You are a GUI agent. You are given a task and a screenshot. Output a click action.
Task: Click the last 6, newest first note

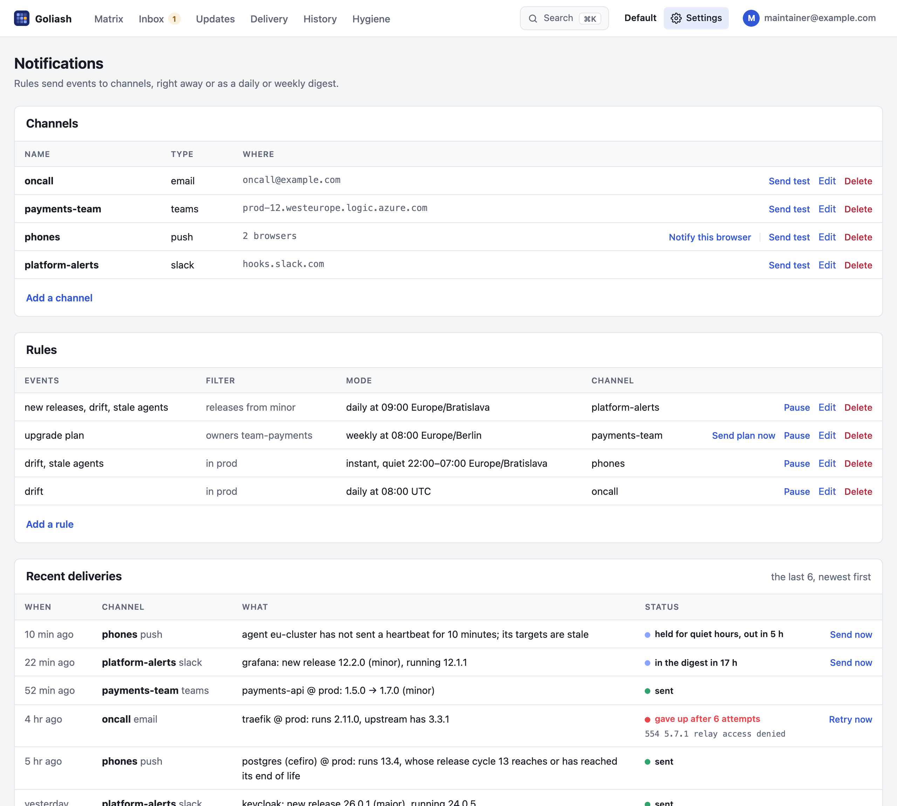point(820,577)
